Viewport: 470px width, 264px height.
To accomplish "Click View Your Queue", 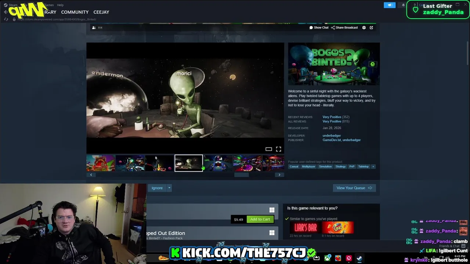I will coord(354,188).
